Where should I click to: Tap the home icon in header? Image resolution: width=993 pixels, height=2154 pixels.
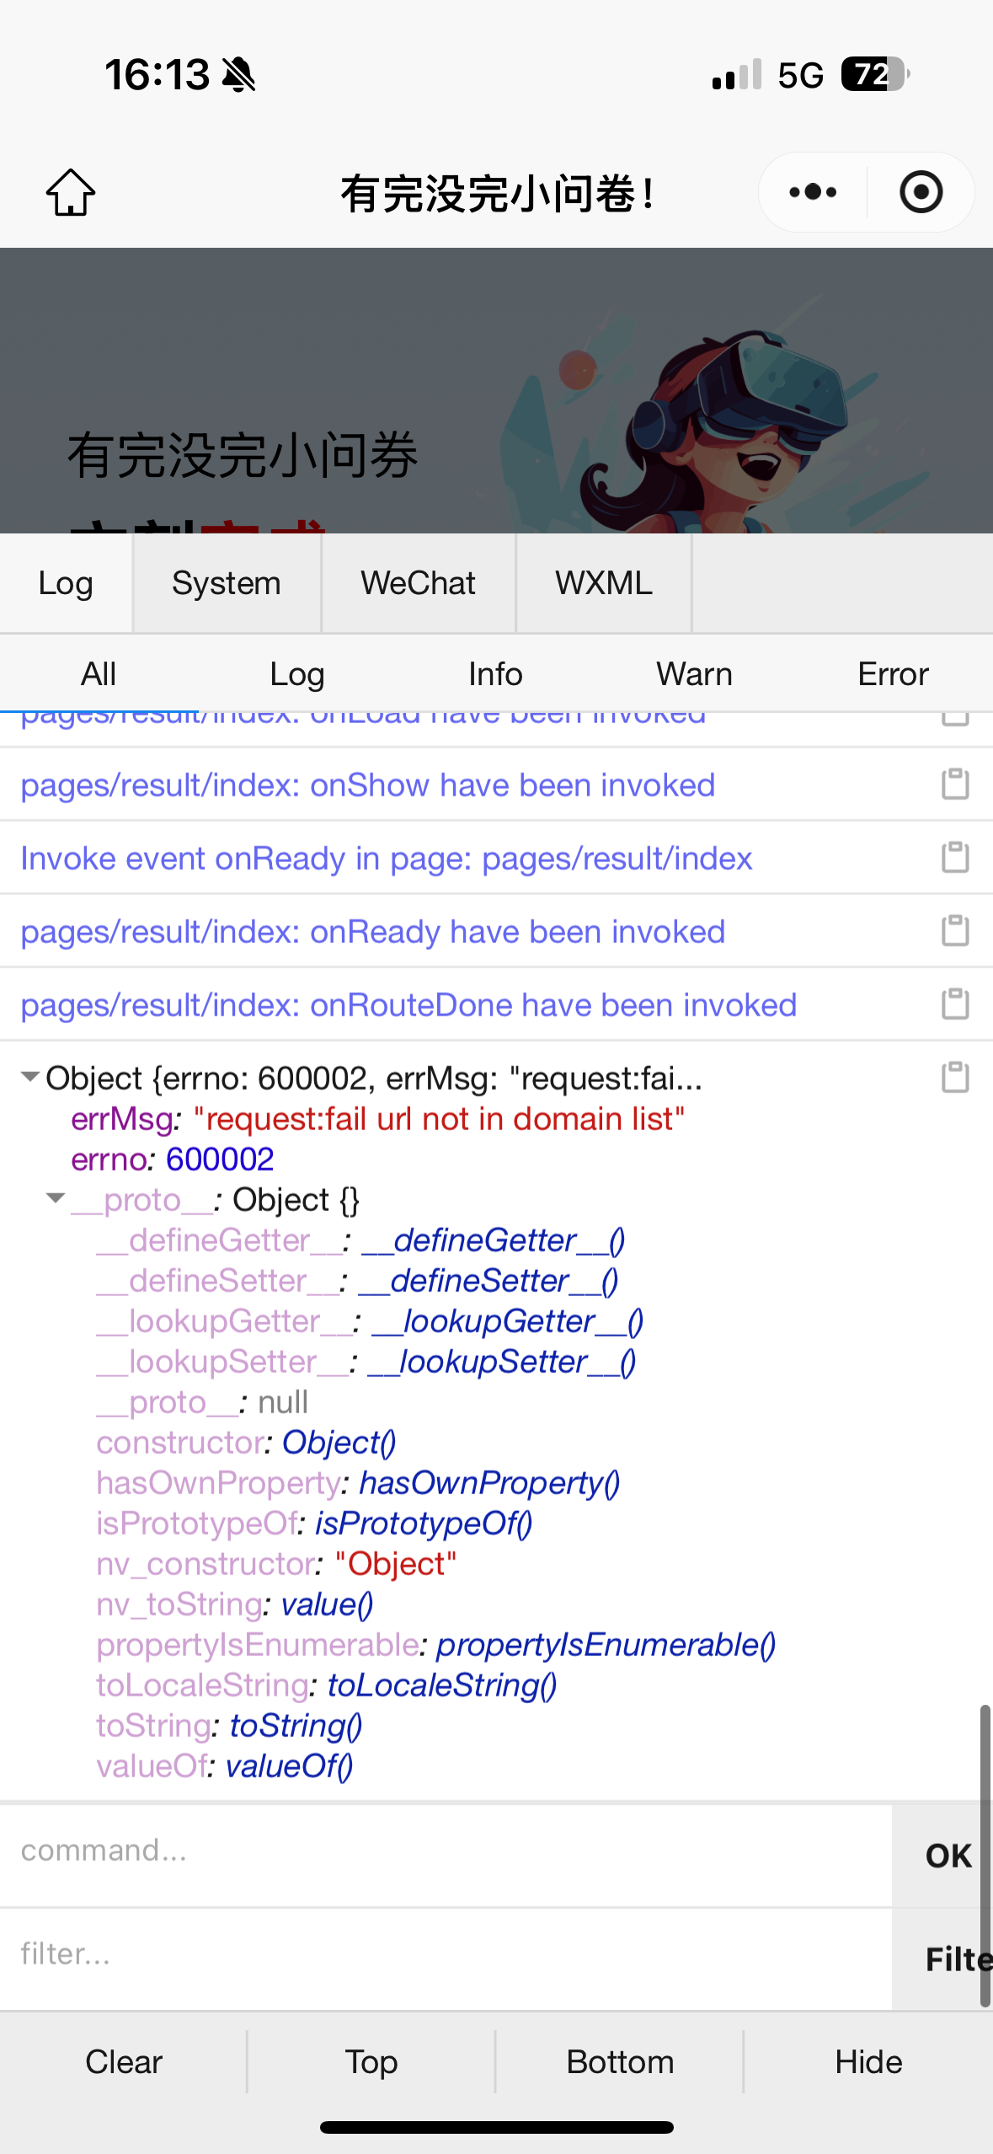tap(71, 192)
